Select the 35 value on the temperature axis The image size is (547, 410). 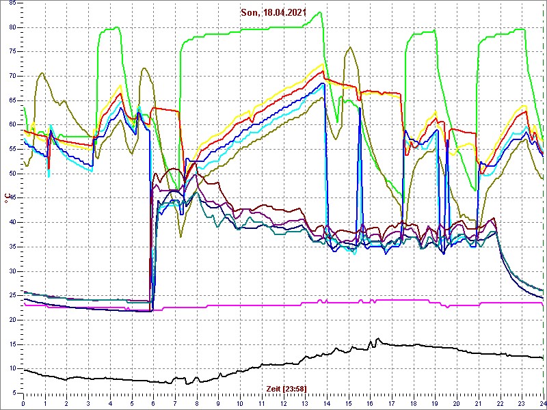13,247
